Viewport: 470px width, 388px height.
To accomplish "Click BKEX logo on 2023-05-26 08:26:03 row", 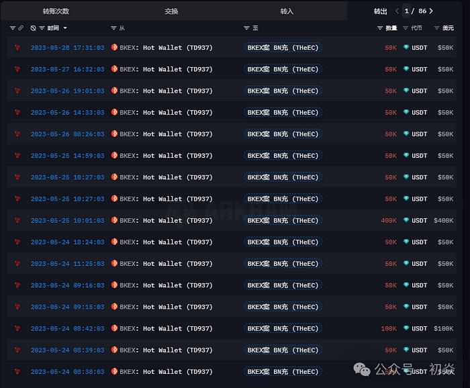I will point(114,134).
